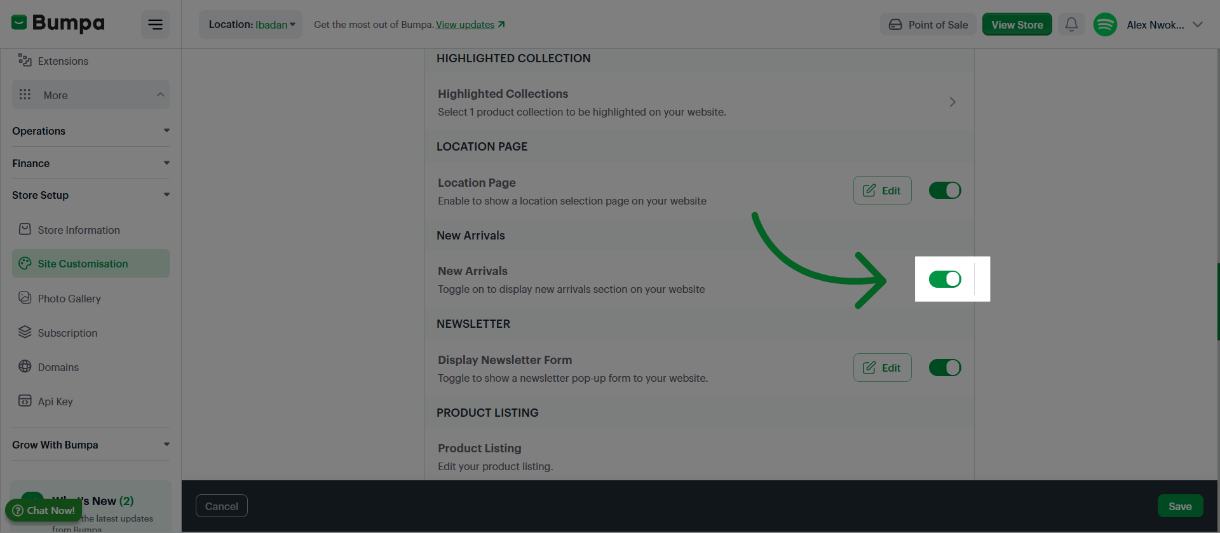Image resolution: width=1220 pixels, height=533 pixels.
Task: Switch off Display Newsletter Form toggle
Action: click(x=945, y=368)
